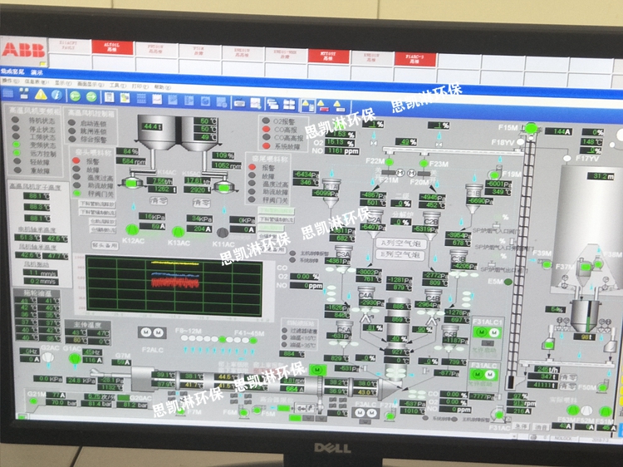
Task: Go back with the green left arrow
Action: (x=75, y=96)
